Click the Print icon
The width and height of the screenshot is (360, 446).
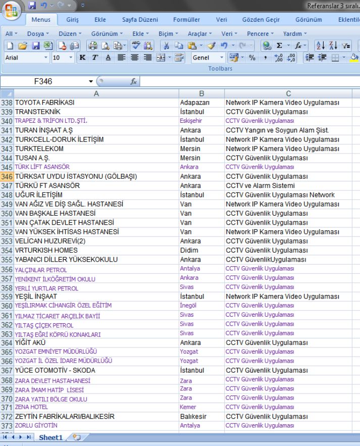(93, 45)
